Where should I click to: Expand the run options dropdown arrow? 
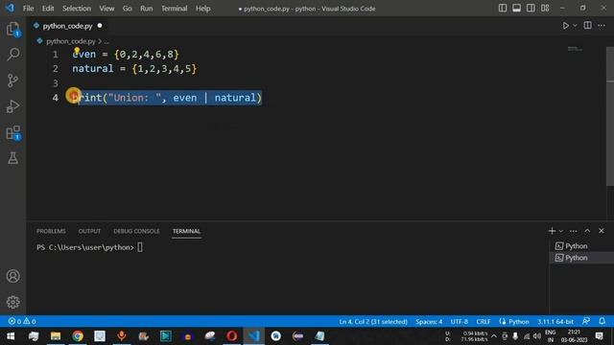pos(575,26)
